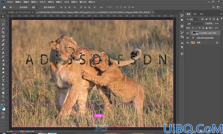Screen dimensions: 223x134
Task: Open the File menu in the menu bar
Action: [x=10, y=2]
